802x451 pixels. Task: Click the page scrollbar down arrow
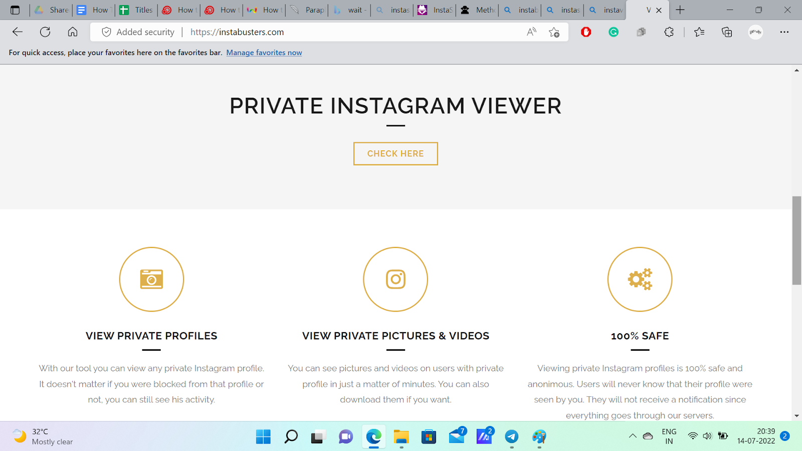tap(796, 416)
